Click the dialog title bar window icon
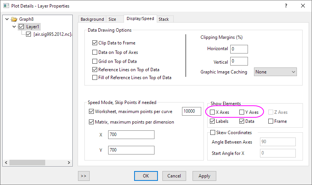This screenshot has height=185, width=312. (6, 6)
